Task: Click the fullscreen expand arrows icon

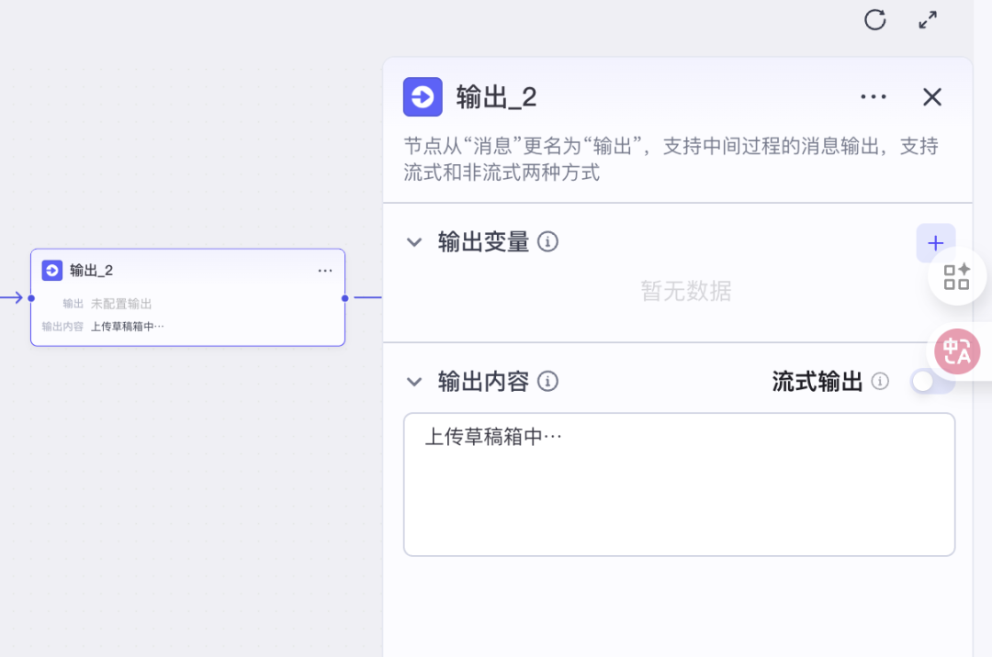Action: [928, 19]
